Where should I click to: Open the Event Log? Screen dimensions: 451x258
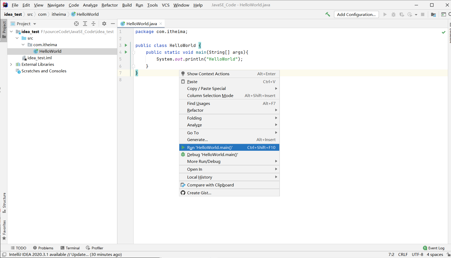tap(434, 248)
